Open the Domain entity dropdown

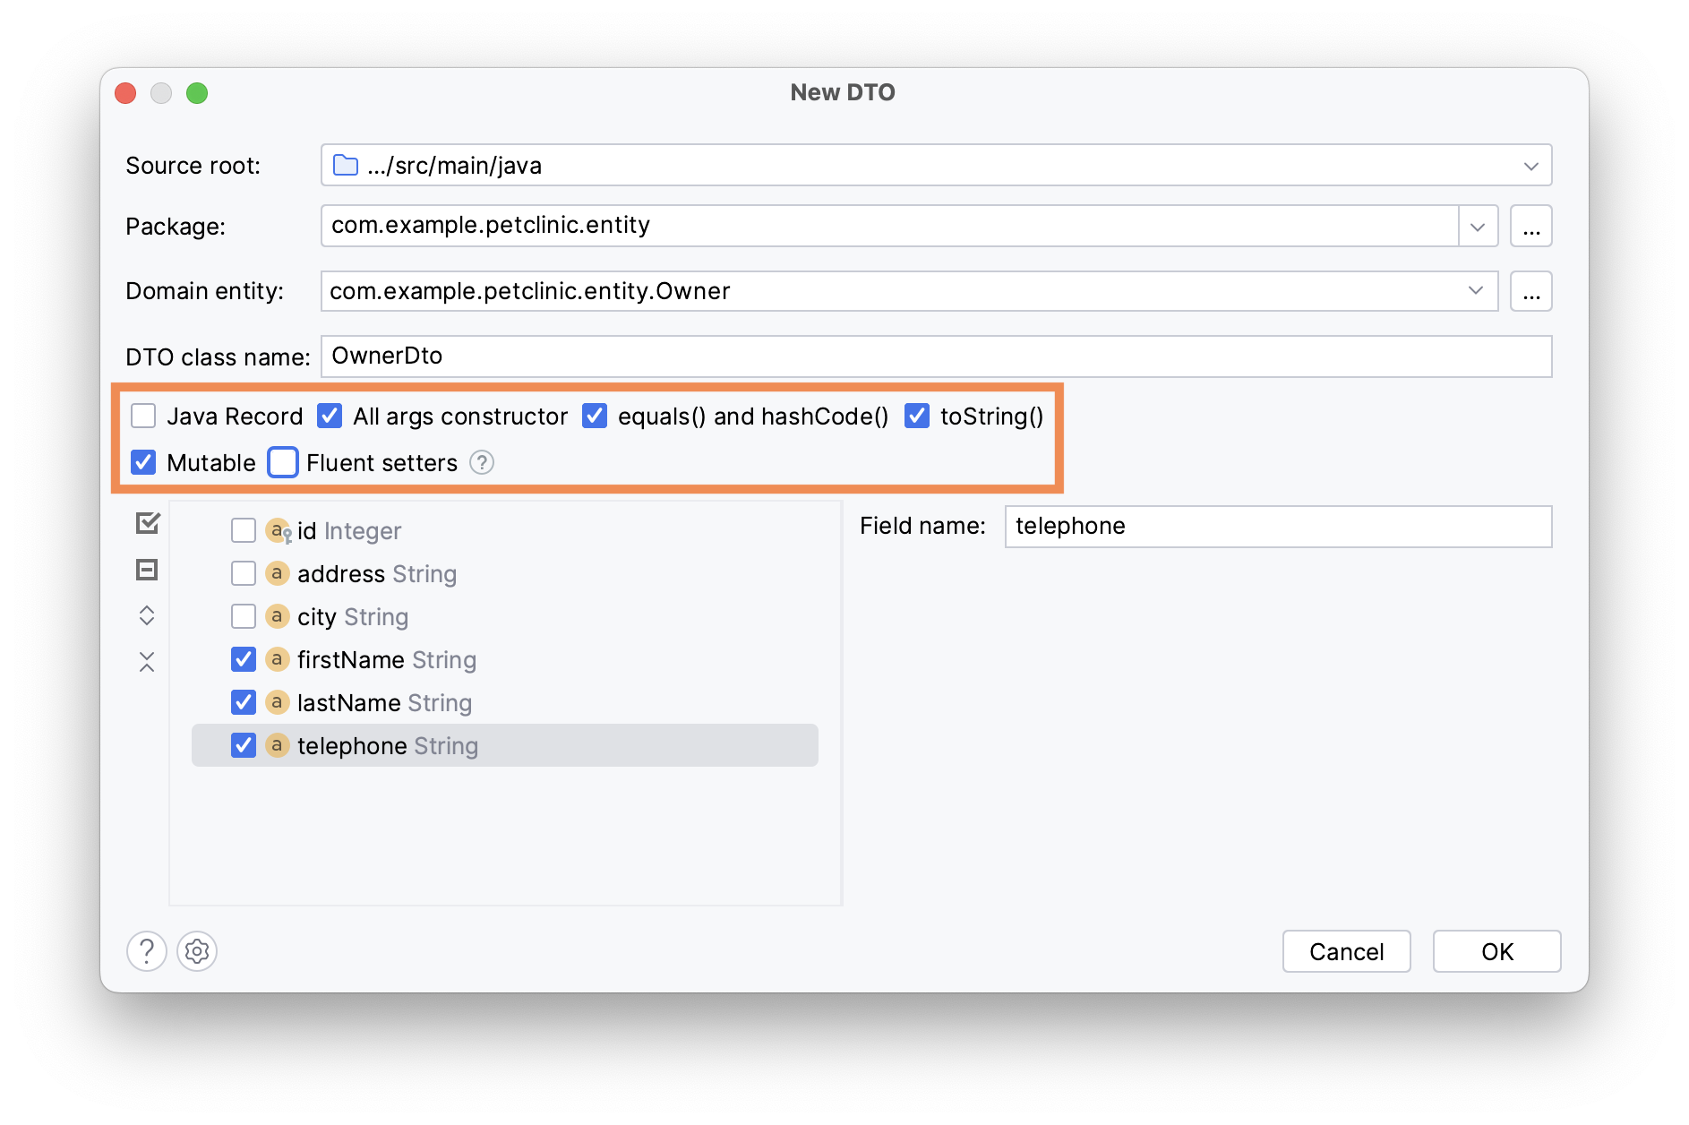[x=1475, y=291]
